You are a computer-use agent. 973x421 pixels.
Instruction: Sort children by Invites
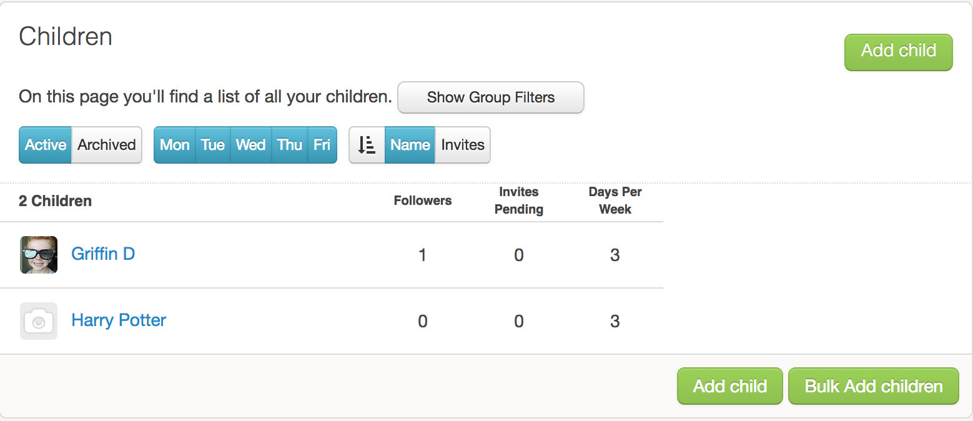(x=463, y=145)
